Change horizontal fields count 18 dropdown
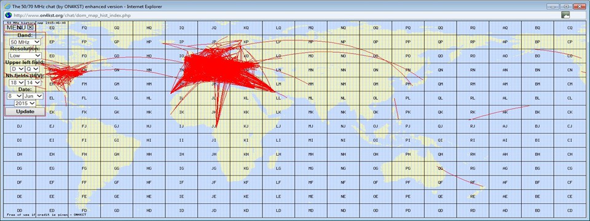The image size is (590, 221). pos(16,83)
